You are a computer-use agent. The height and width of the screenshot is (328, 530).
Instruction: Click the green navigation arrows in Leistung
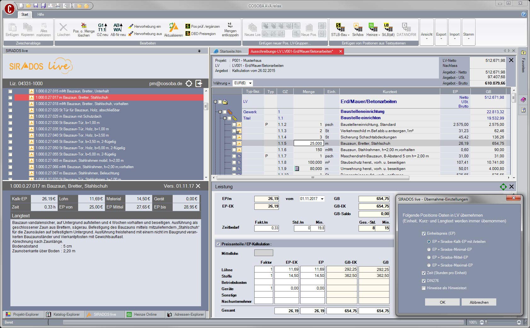(x=503, y=187)
